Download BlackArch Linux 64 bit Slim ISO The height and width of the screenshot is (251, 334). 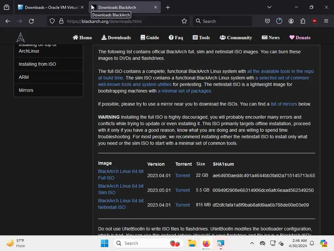click(121, 189)
